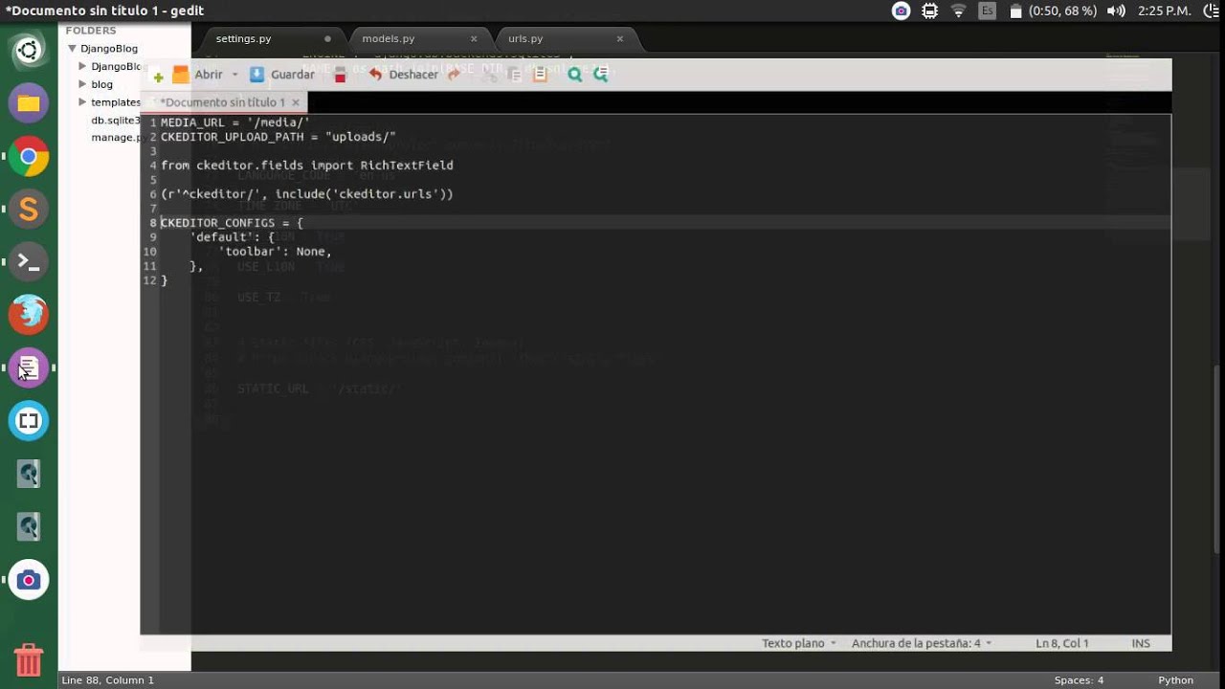This screenshot has height=689, width=1225.
Task: Save the document with Guardar
Action: pyautogui.click(x=282, y=75)
